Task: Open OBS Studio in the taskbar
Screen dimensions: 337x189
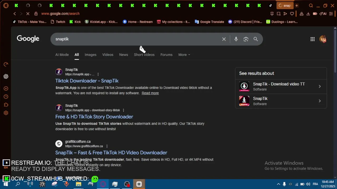Action: 127,184
